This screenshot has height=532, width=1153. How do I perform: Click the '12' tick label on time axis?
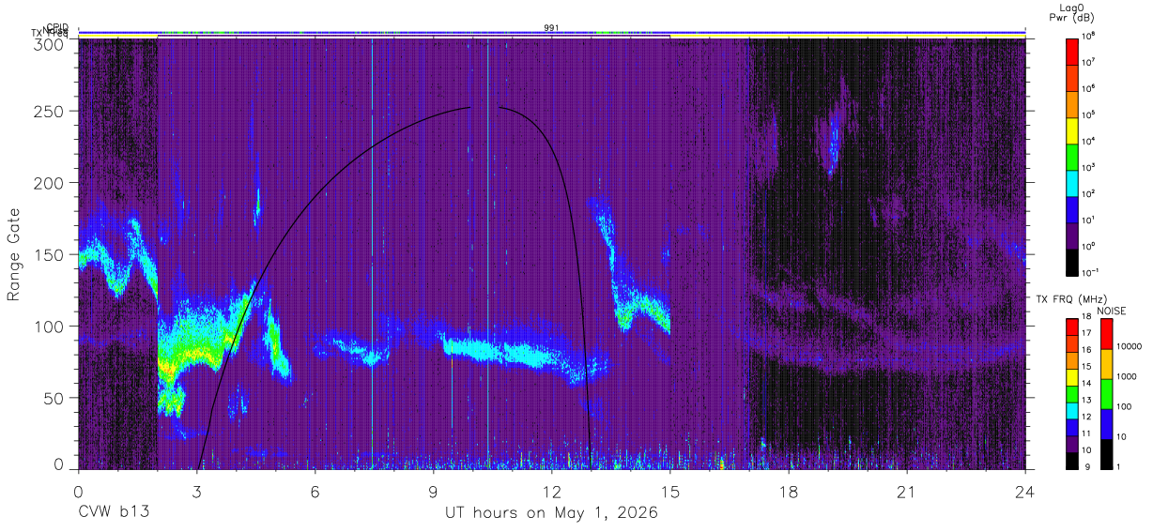pyautogui.click(x=552, y=492)
